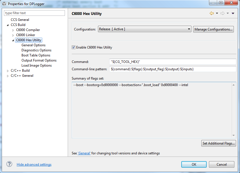
Task: Open the view menu triangle icon
Action: pos(233,14)
